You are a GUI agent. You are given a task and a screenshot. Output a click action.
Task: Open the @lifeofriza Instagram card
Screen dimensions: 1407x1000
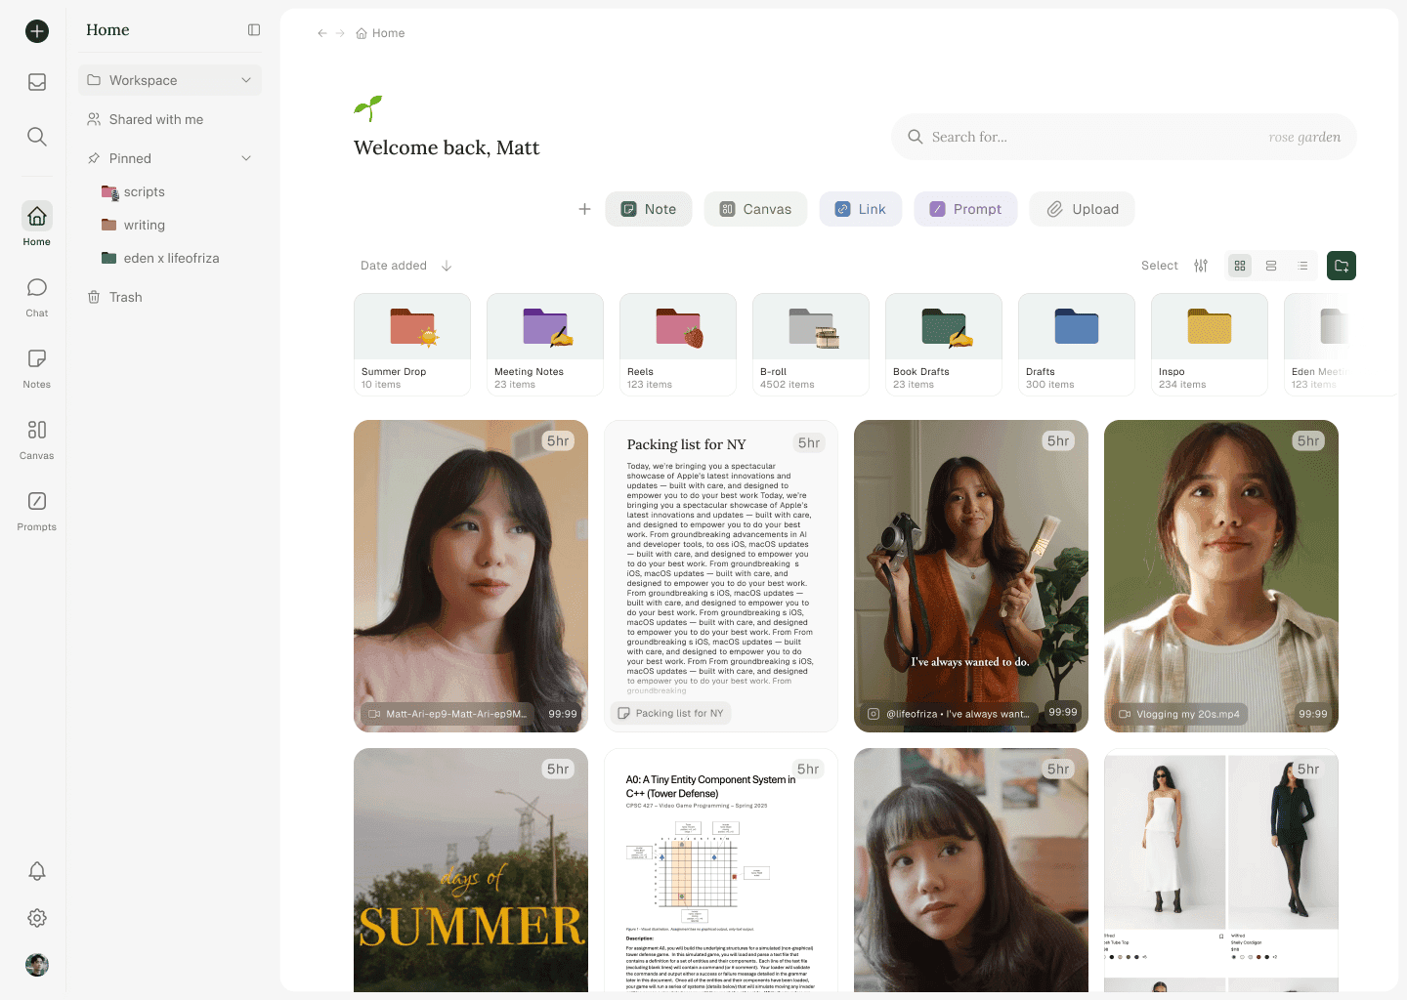click(971, 576)
